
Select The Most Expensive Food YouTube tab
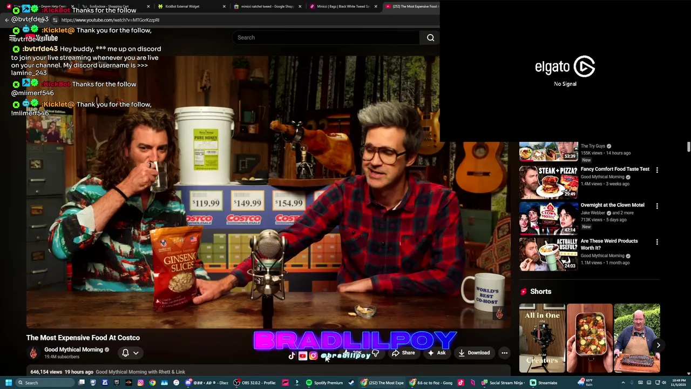pyautogui.click(x=411, y=6)
